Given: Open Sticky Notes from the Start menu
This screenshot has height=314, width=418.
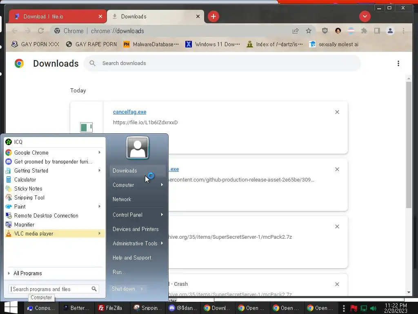Looking at the screenshot, I should 55,188.
